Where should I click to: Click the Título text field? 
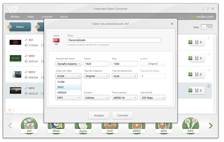tap(114, 40)
